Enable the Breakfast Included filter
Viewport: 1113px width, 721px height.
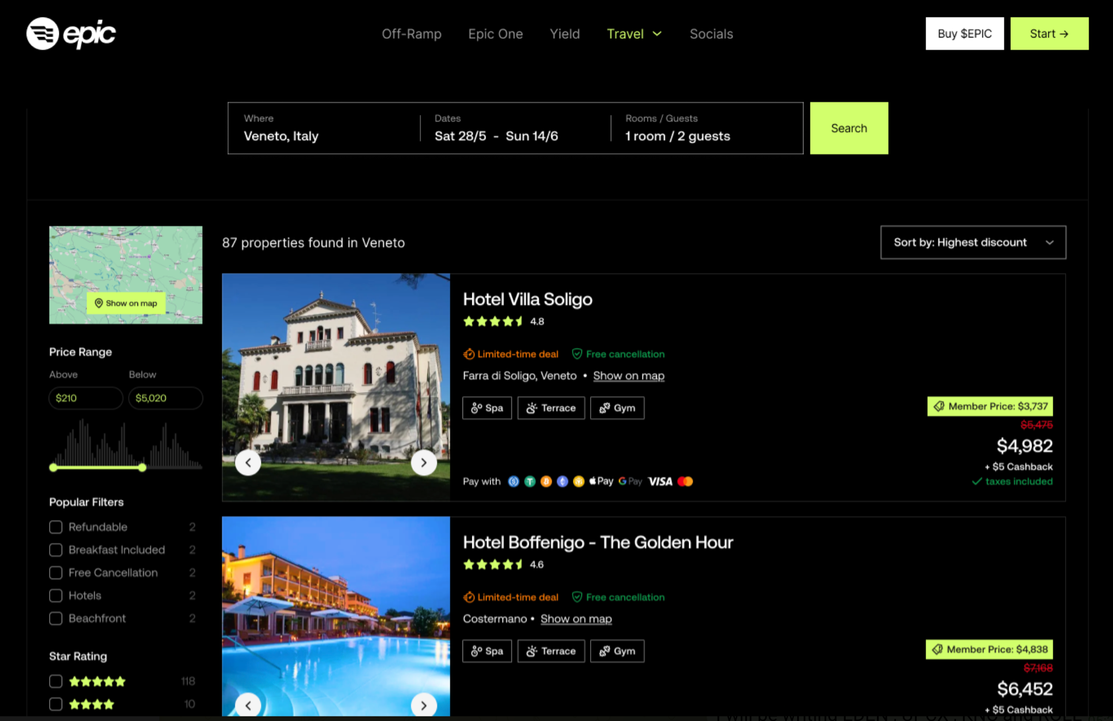pos(56,550)
